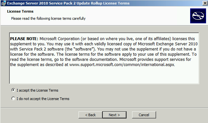
Task: Return to previous page with Back button
Action: 90,115
